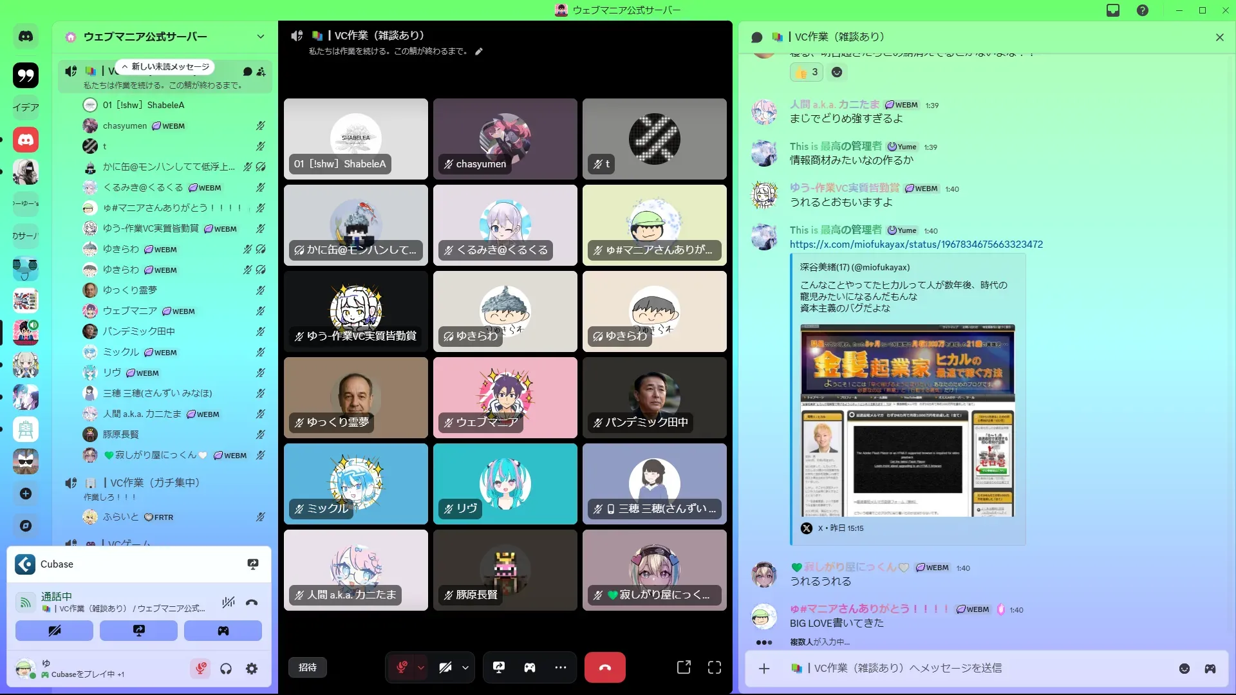Open microphone options dropdown arrow
The width and height of the screenshot is (1236, 695).
(x=421, y=667)
